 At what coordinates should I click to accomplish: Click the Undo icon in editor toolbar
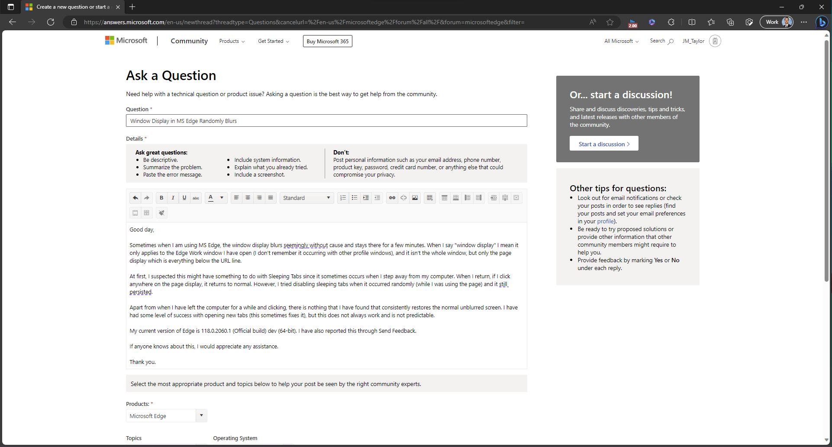pos(135,198)
